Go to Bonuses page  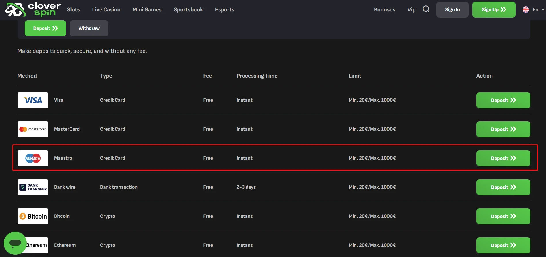point(385,9)
